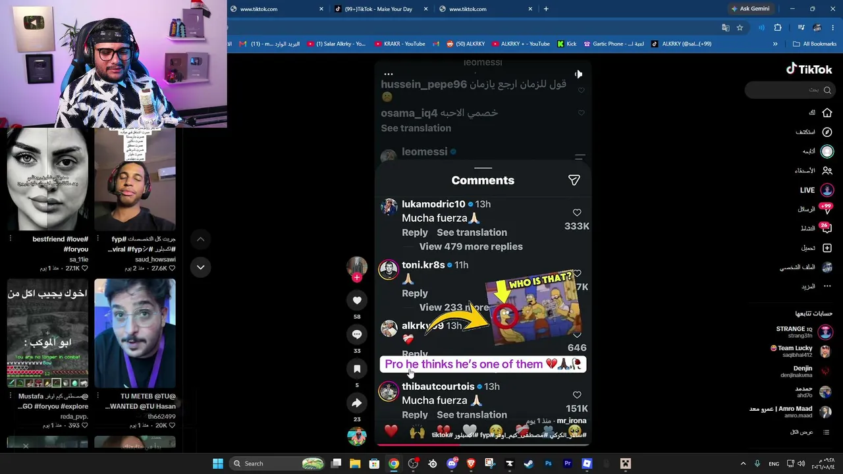Open the Chrome profile avatar
Screen dimensions: 843x474
[x=817, y=28]
